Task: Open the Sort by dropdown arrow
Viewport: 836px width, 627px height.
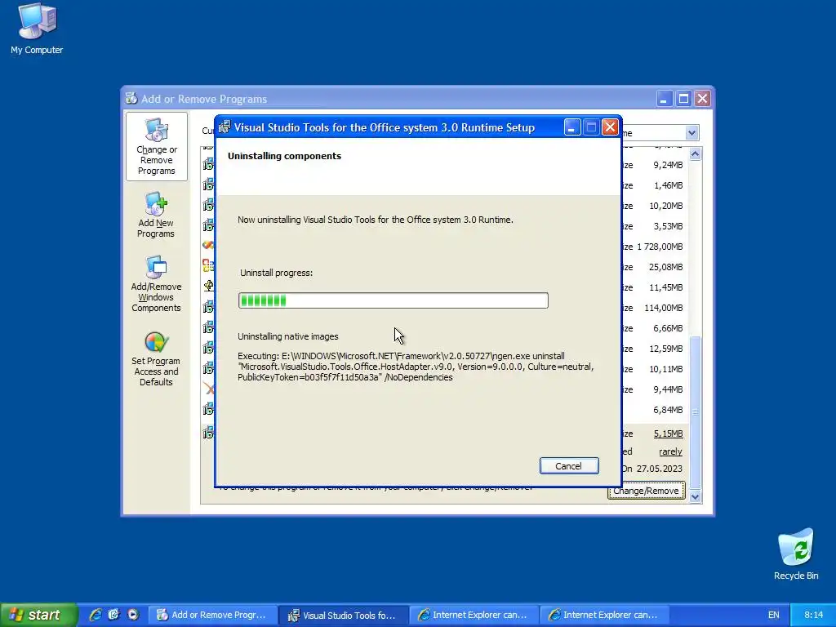Action: (691, 133)
